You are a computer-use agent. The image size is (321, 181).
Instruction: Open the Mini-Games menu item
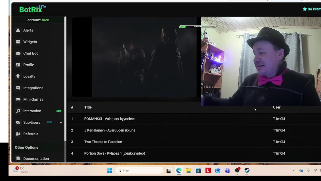[33, 99]
